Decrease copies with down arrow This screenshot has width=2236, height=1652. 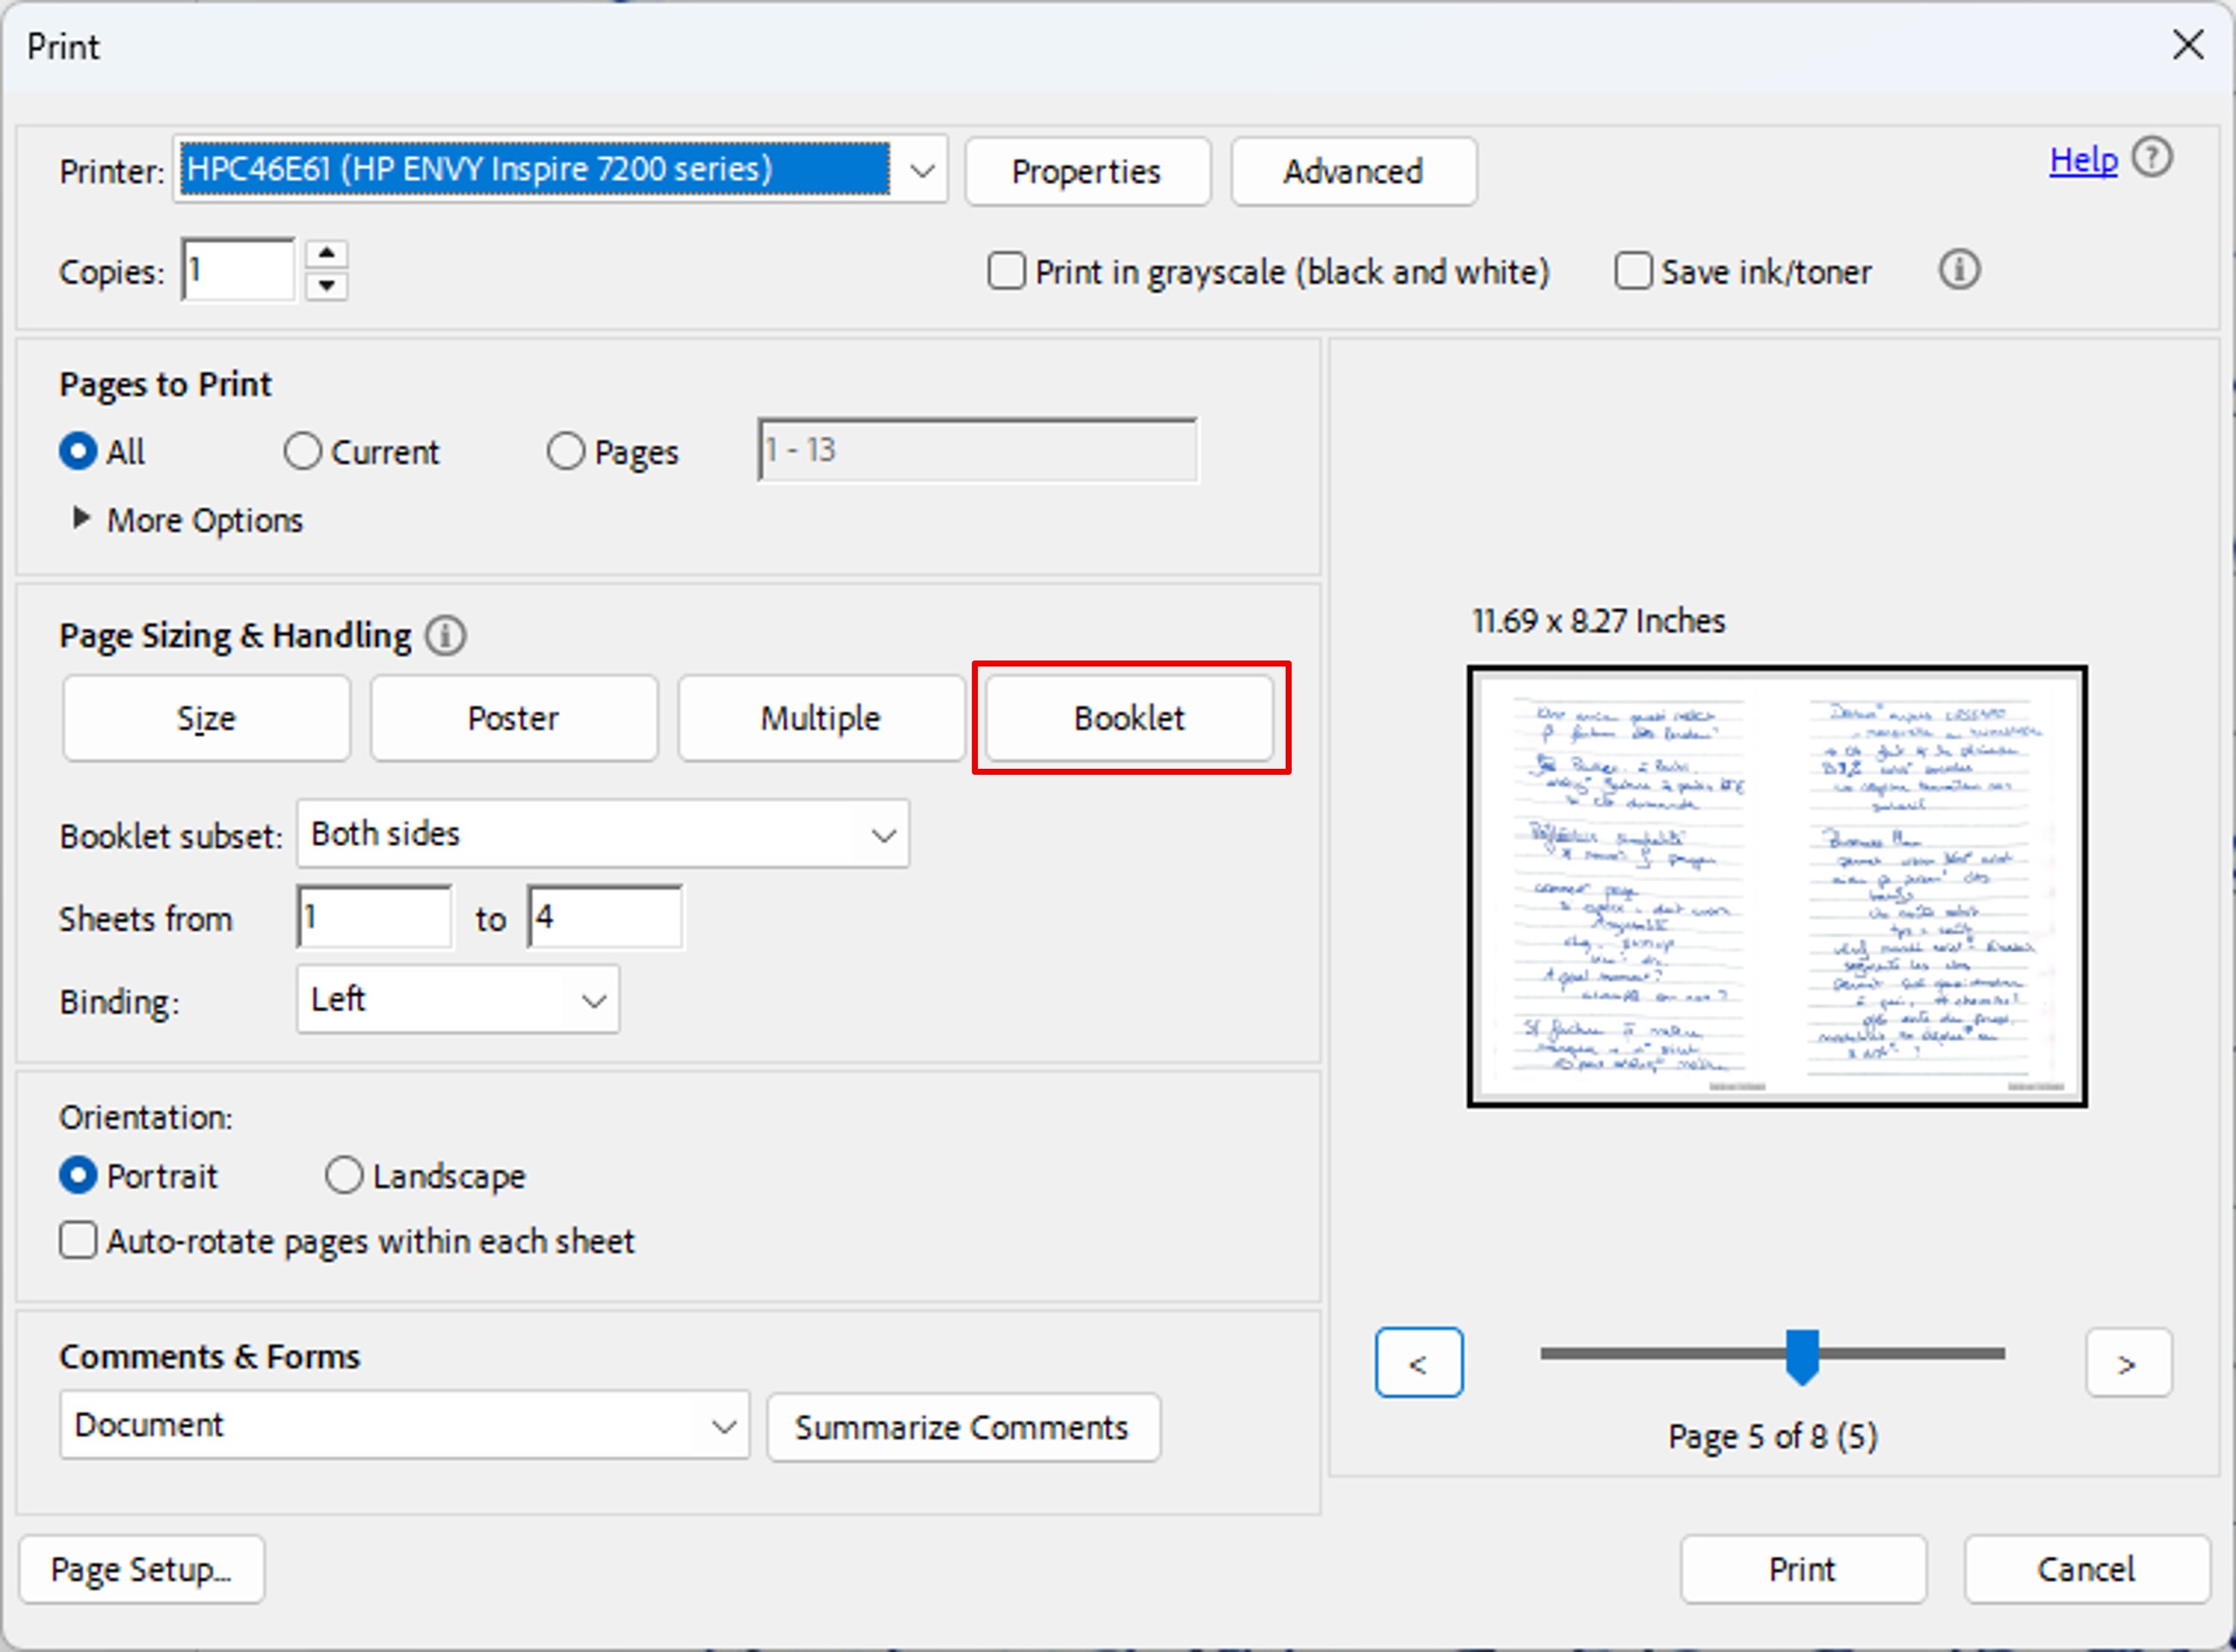click(326, 286)
